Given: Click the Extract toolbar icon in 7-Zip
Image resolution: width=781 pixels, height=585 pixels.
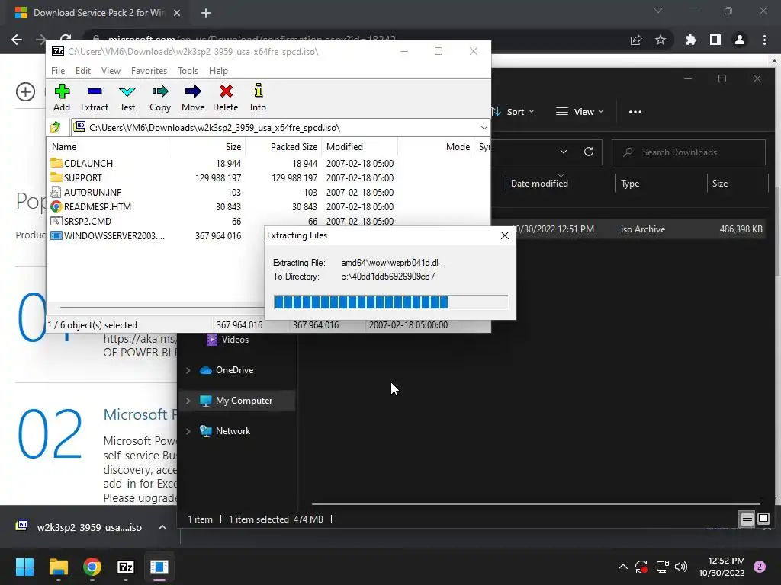Looking at the screenshot, I should [x=94, y=97].
